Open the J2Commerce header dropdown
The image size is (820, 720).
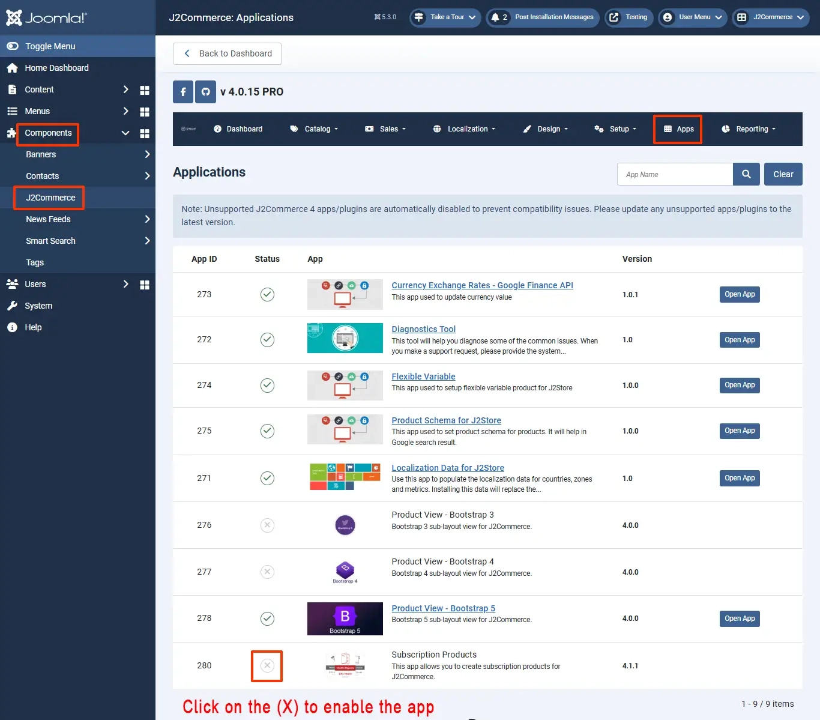point(771,17)
